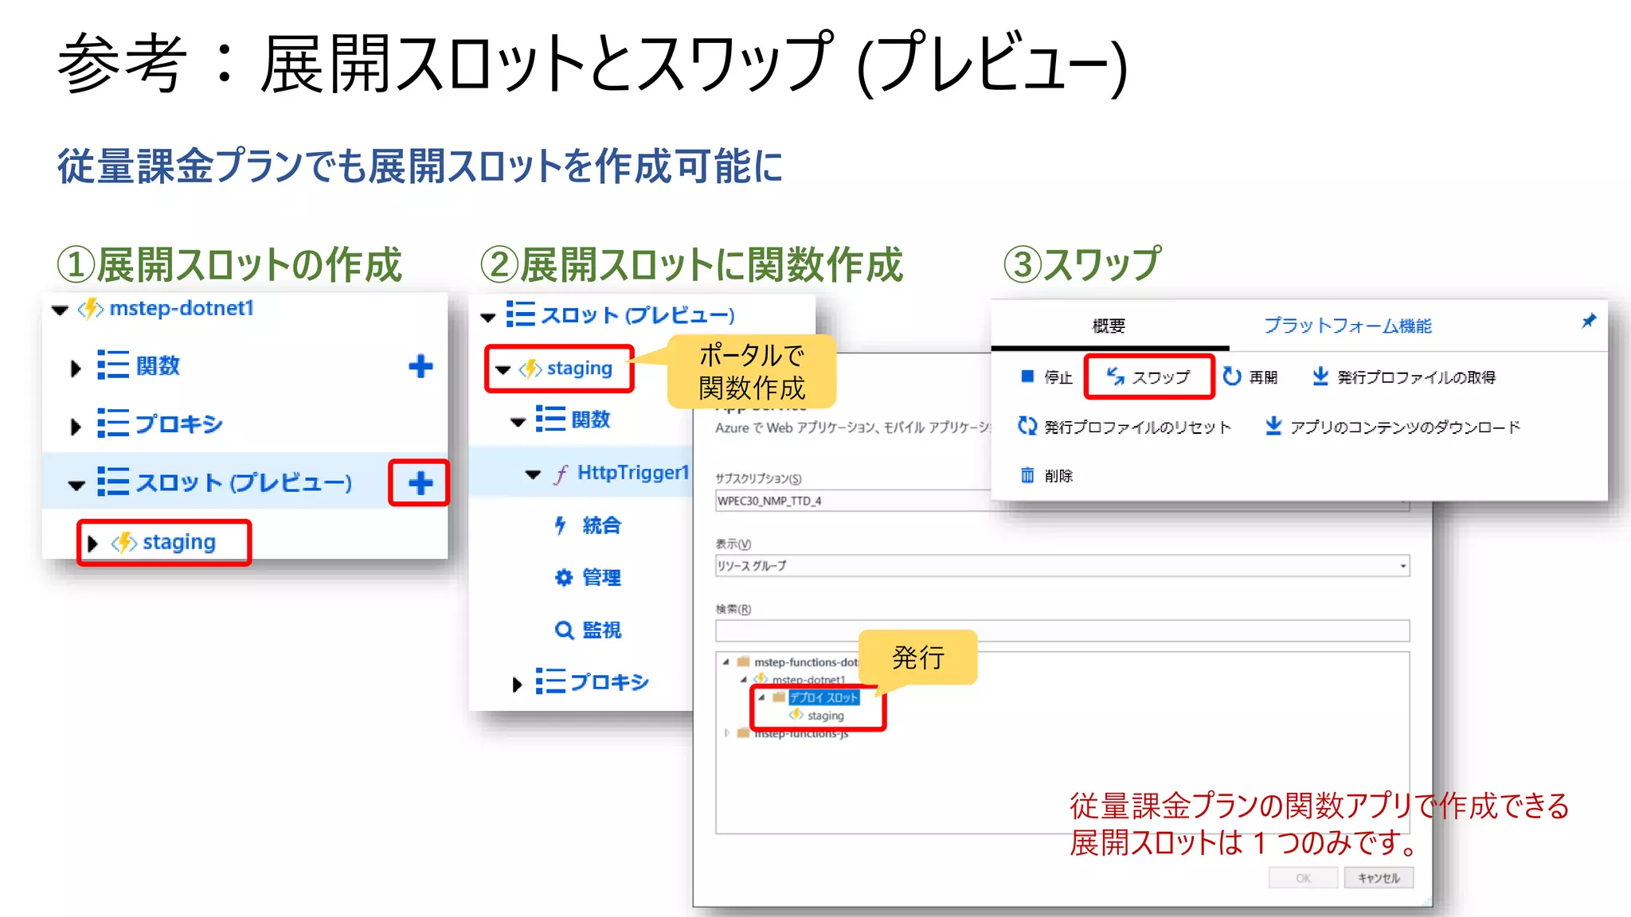Screen dimensions: 1631x917
Task: Click the italic f icon beside HttpTrigger1
Action: (561, 474)
